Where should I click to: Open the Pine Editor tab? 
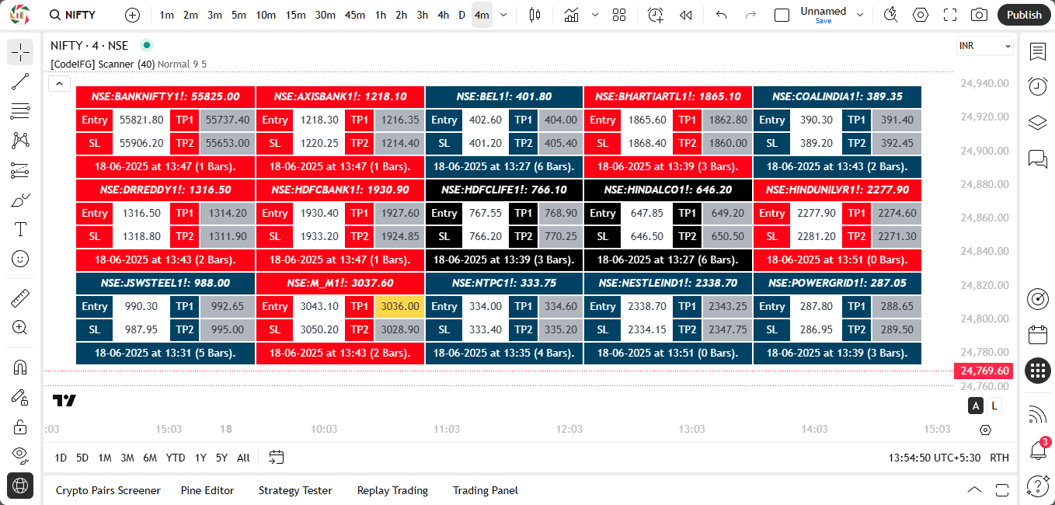tap(207, 490)
